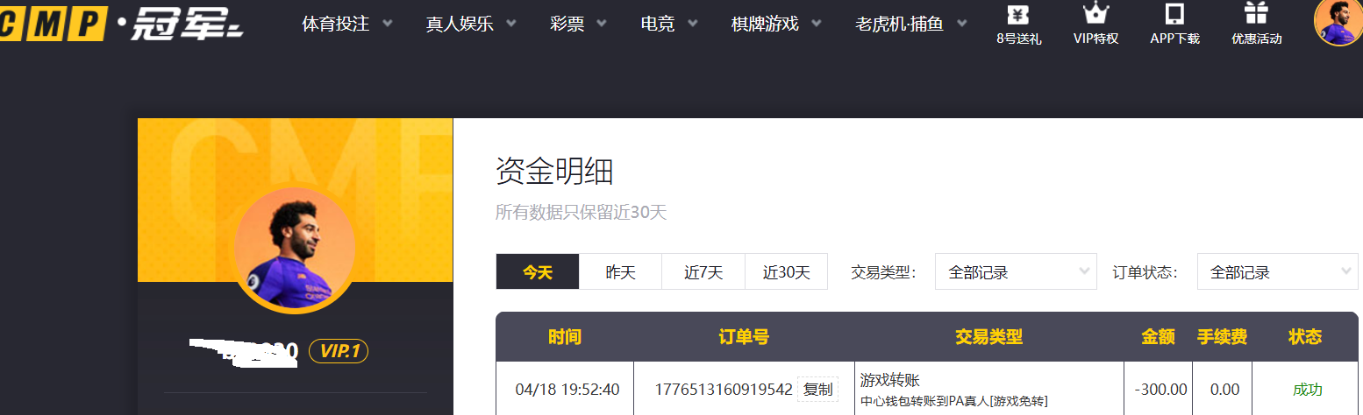Open the 8号送礼 gift icon
Image resolution: width=1363 pixels, height=415 pixels.
tap(1018, 14)
